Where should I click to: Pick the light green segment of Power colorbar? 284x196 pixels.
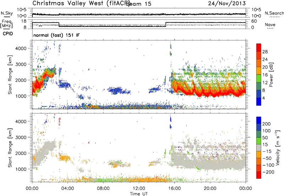pyautogui.click(x=259, y=79)
